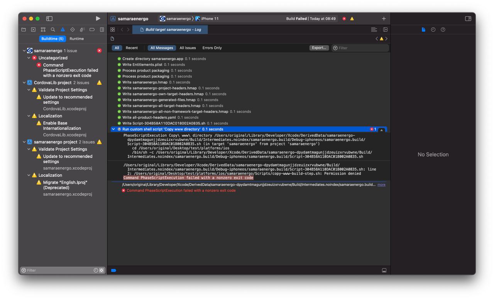
Task: Open the Project navigator folder icon
Action: tap(24, 30)
